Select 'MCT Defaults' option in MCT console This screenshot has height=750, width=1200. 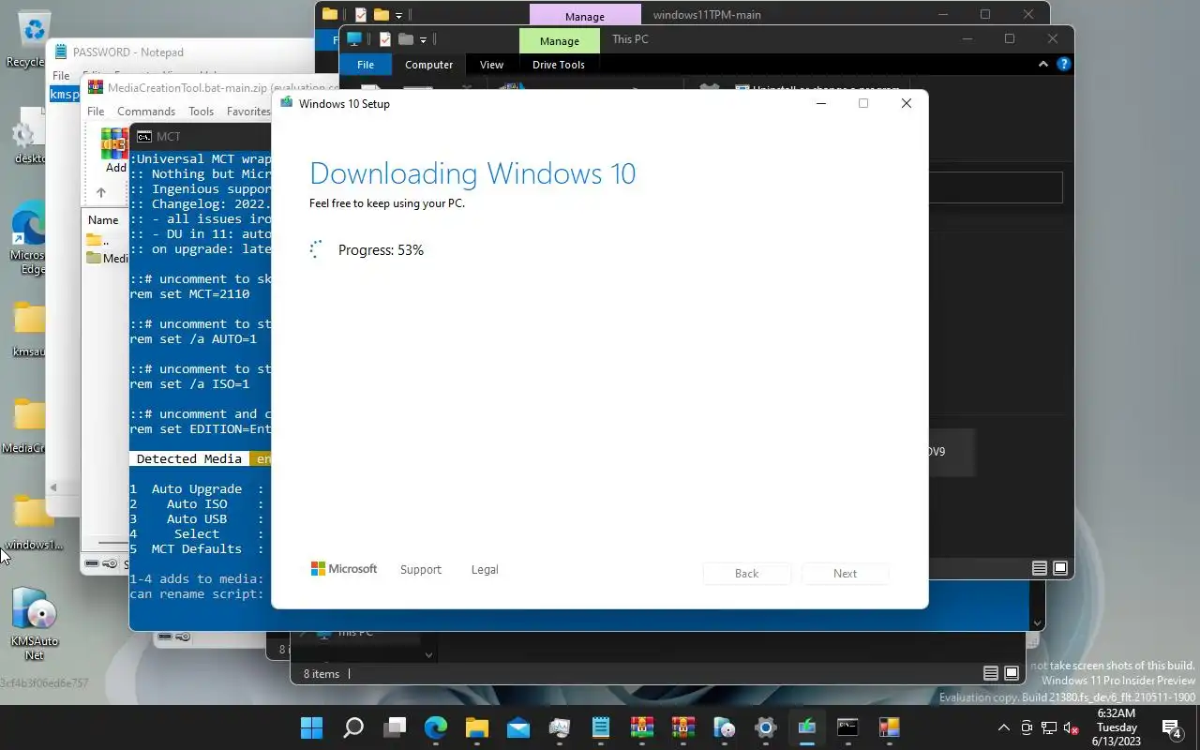(x=197, y=548)
